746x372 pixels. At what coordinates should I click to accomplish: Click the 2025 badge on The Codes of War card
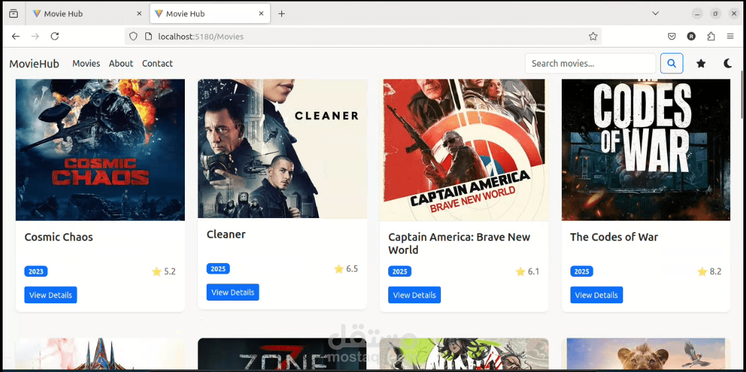tap(582, 272)
